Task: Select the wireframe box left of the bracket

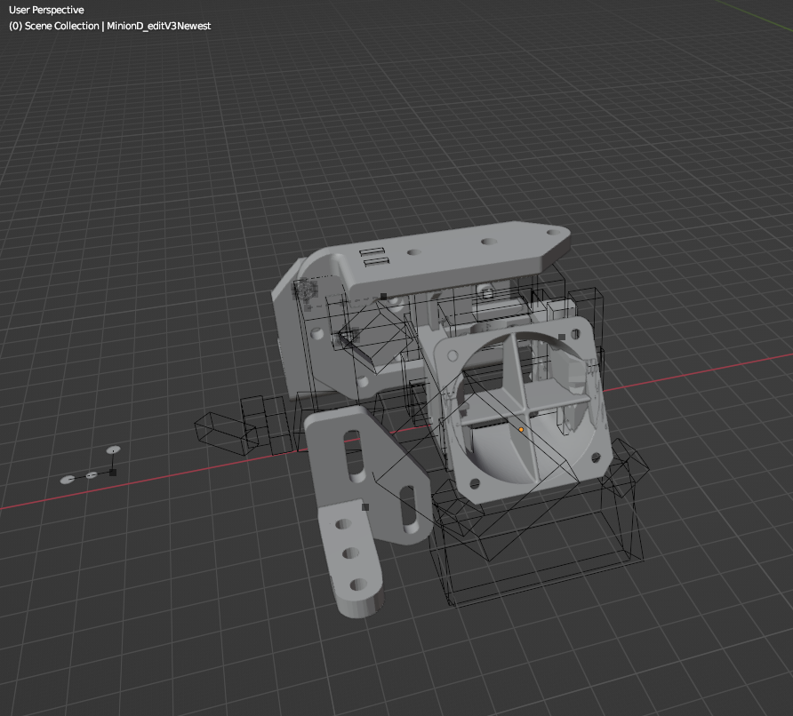Action: coord(225,433)
